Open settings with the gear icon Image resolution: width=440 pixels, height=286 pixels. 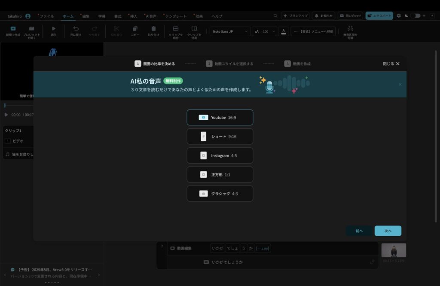coord(399,16)
